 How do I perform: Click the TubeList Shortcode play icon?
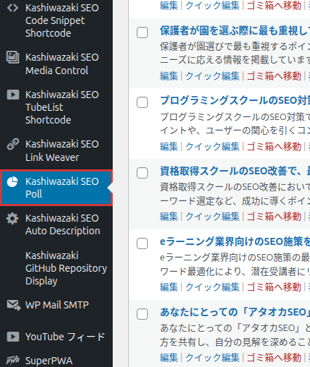coord(13,95)
